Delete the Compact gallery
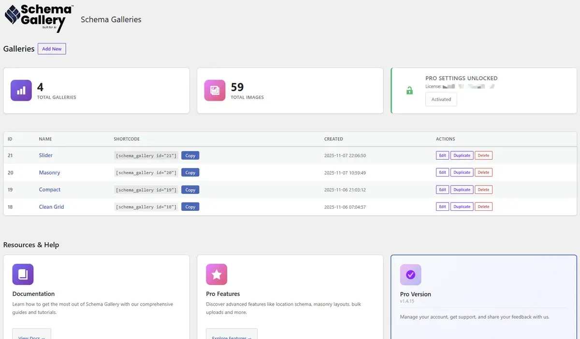This screenshot has height=339, width=580. (483, 190)
